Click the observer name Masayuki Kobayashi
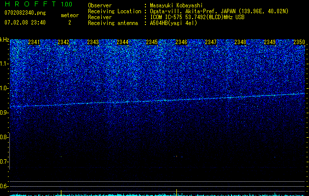The height and width of the screenshot is (196, 309). (176, 5)
